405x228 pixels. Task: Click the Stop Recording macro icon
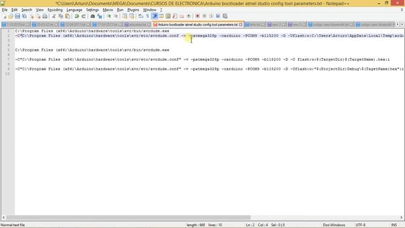point(204,16)
